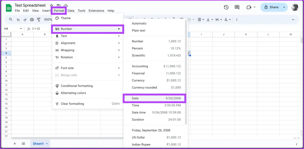Open the Data menu
The image size is (304, 149).
click(71, 11)
